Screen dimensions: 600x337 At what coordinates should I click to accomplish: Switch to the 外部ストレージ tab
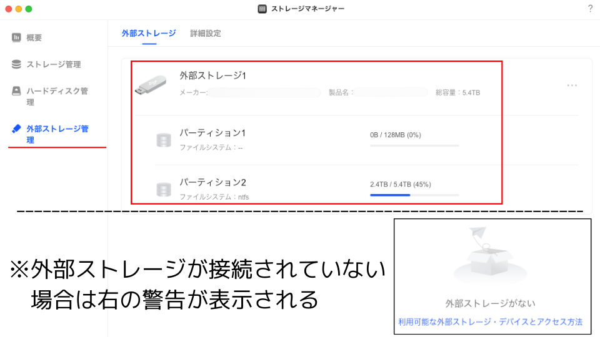(x=149, y=34)
